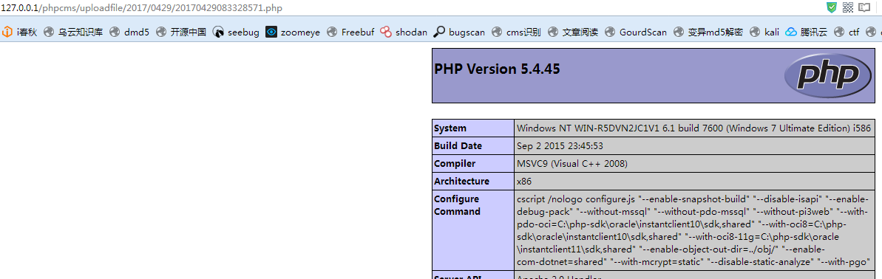Open the i春秋 bookmark
This screenshot has height=279, width=882.
coord(20,32)
